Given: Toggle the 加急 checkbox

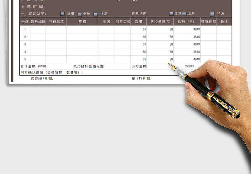Looking at the screenshot, I should tap(184, 14).
